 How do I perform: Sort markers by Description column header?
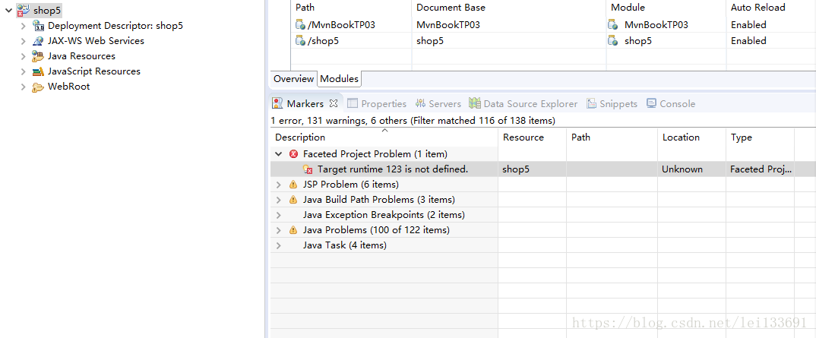(x=384, y=137)
